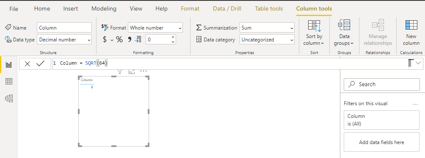Open the Report view in sidebar
The image size is (425, 158).
click(9, 65)
